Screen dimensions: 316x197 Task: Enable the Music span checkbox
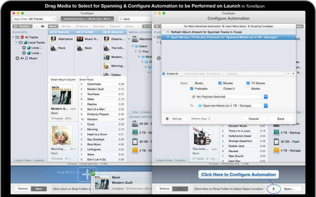192,83
